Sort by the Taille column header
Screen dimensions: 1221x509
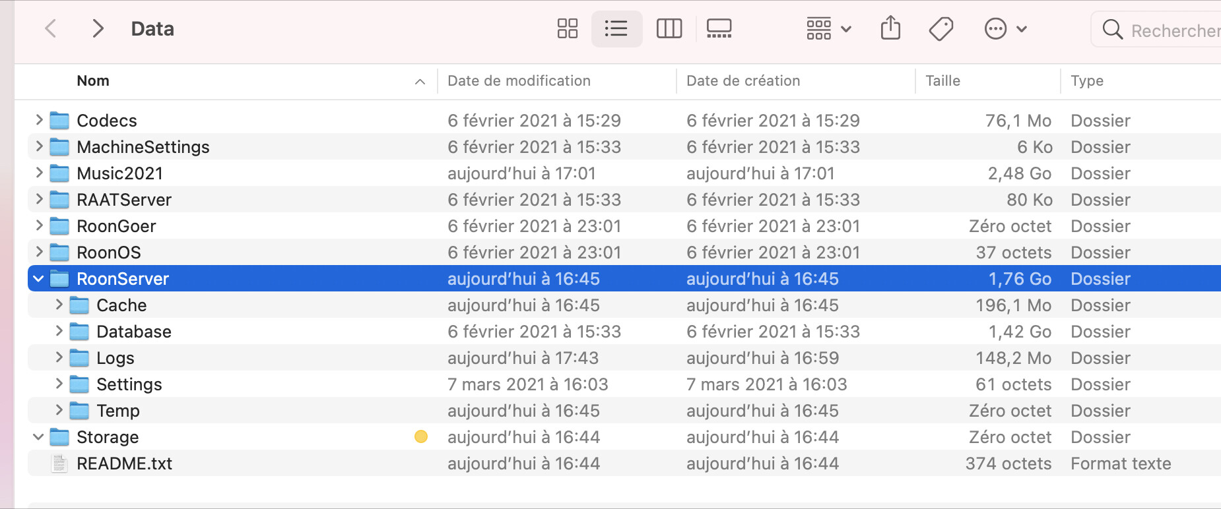pyautogui.click(x=942, y=80)
